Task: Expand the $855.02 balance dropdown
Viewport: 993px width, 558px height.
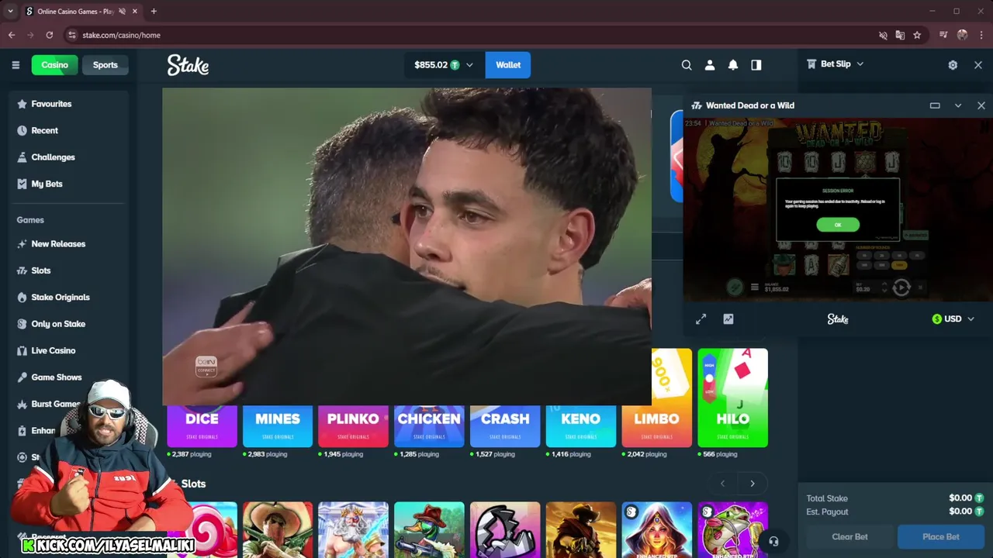Action: [444, 65]
